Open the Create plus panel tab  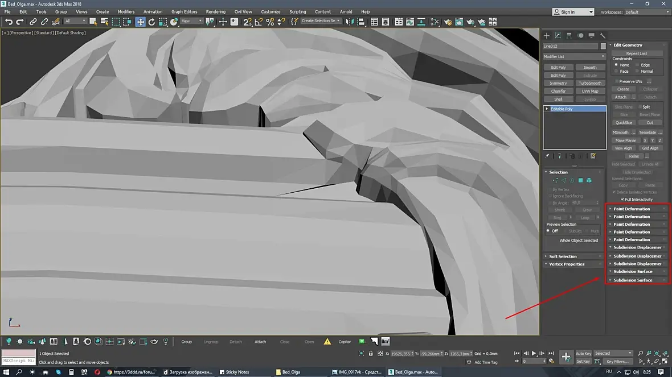pos(547,35)
